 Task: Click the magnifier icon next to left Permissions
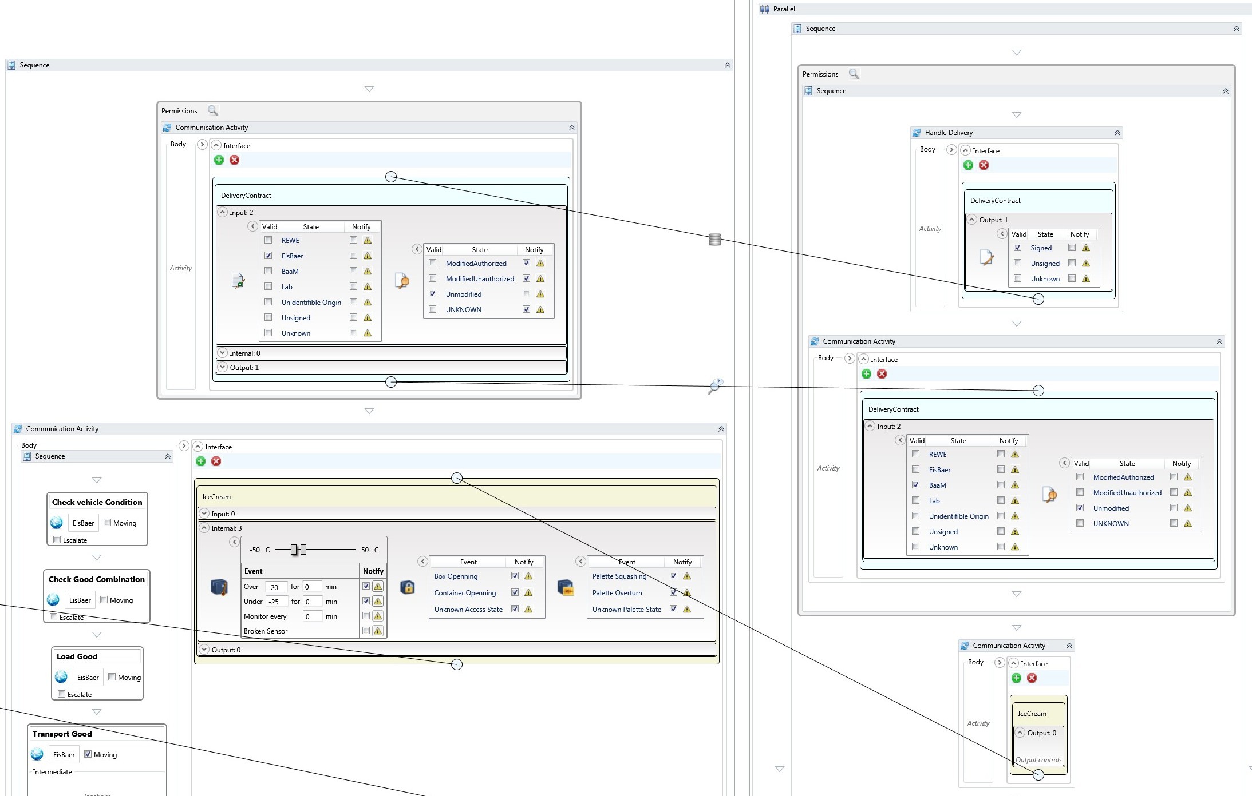point(212,110)
